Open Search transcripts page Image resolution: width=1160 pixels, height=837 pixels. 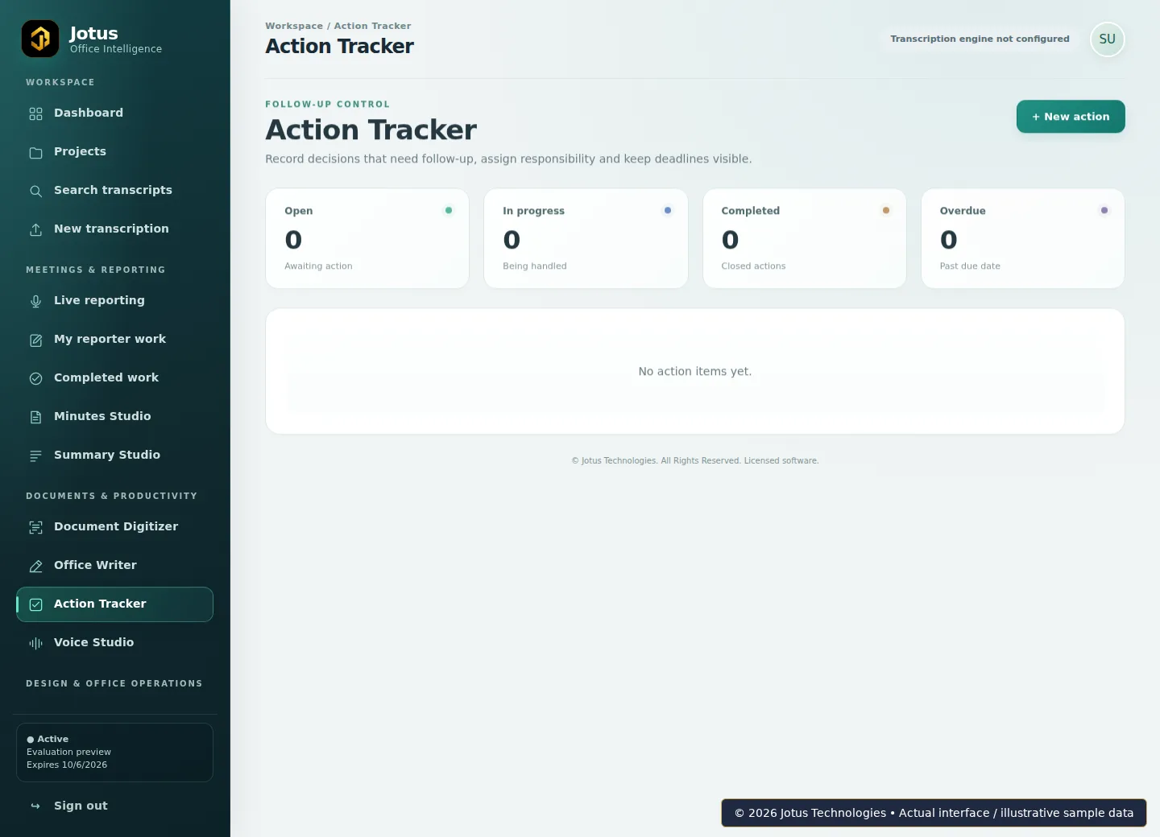tap(114, 191)
